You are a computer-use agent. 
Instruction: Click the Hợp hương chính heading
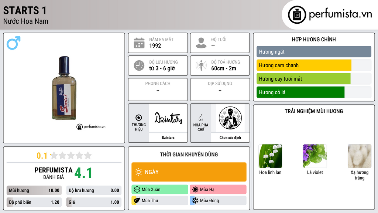(314, 39)
